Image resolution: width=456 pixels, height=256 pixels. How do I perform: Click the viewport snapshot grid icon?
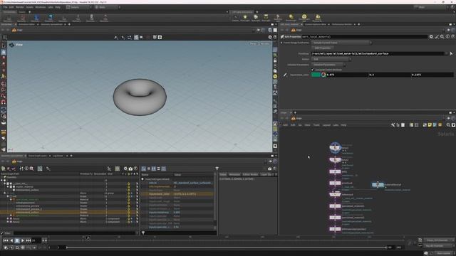pos(4,37)
